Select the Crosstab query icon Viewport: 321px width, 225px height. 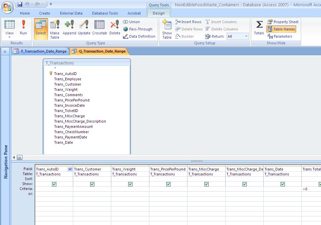coord(99,28)
